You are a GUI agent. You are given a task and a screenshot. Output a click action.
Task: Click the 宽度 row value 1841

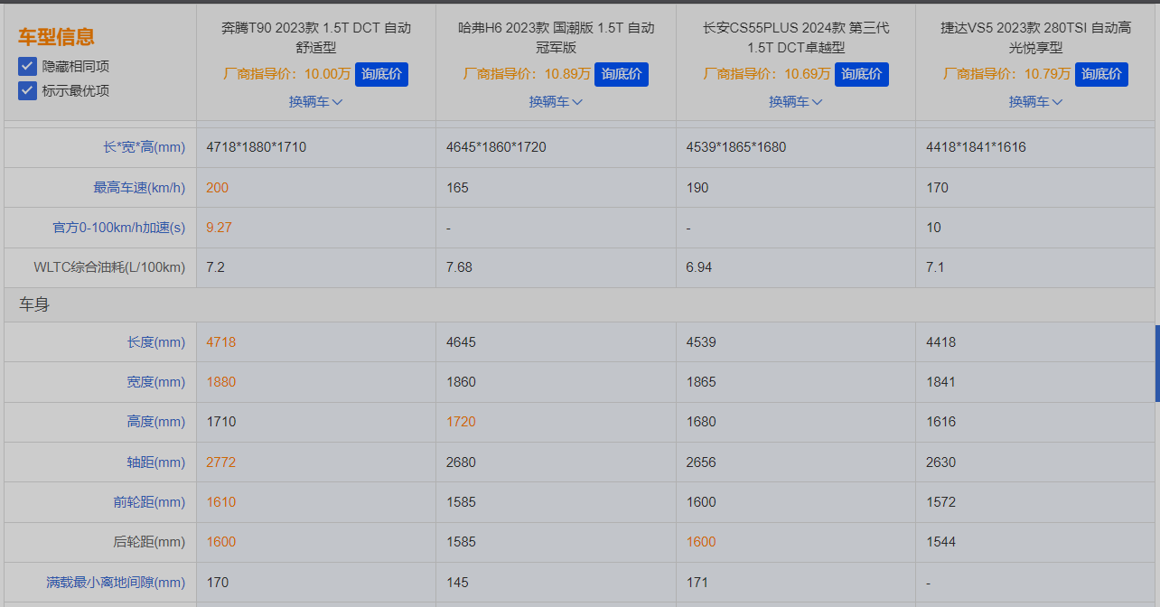pos(940,382)
